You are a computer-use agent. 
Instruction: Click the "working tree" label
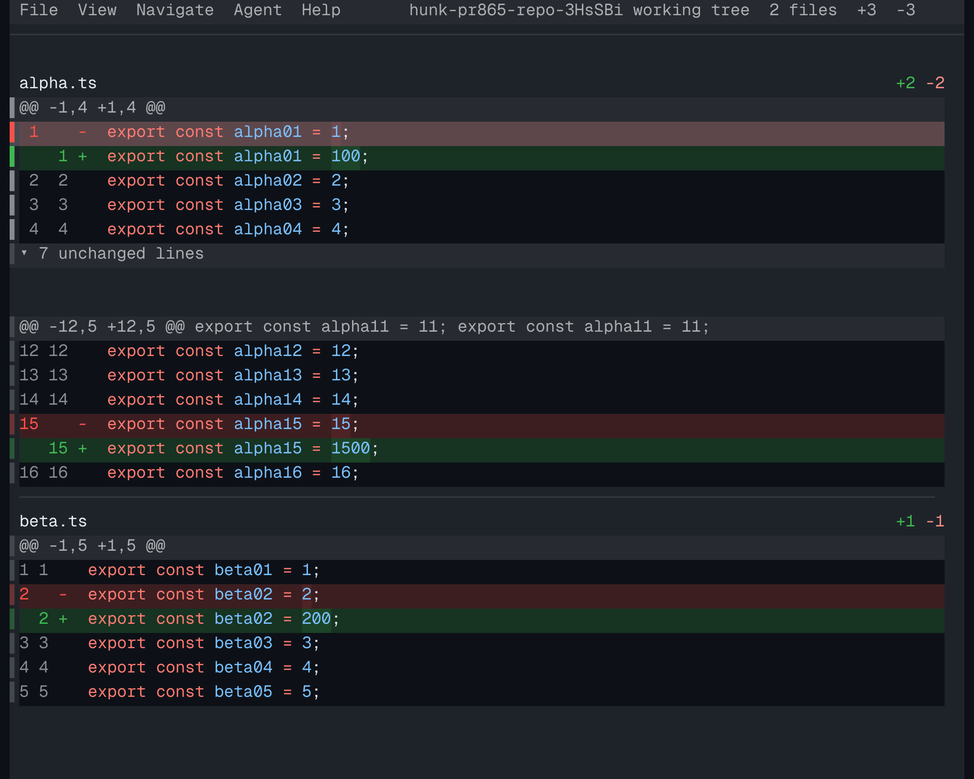tap(691, 10)
